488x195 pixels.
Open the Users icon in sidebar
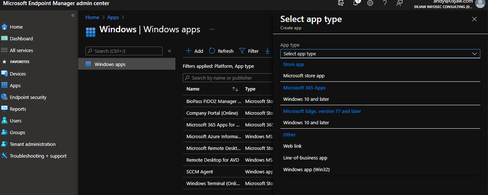pyautogui.click(x=4, y=121)
